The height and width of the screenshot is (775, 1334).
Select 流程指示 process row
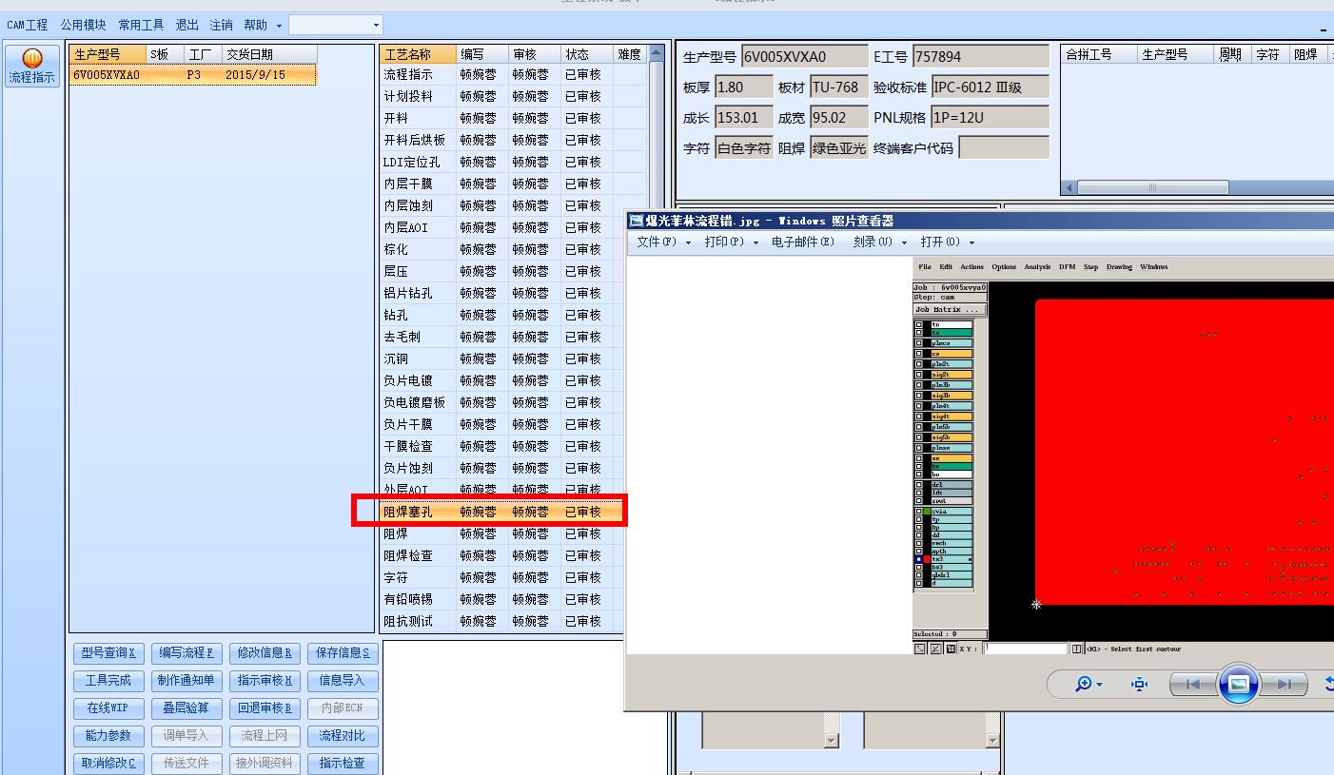513,74
